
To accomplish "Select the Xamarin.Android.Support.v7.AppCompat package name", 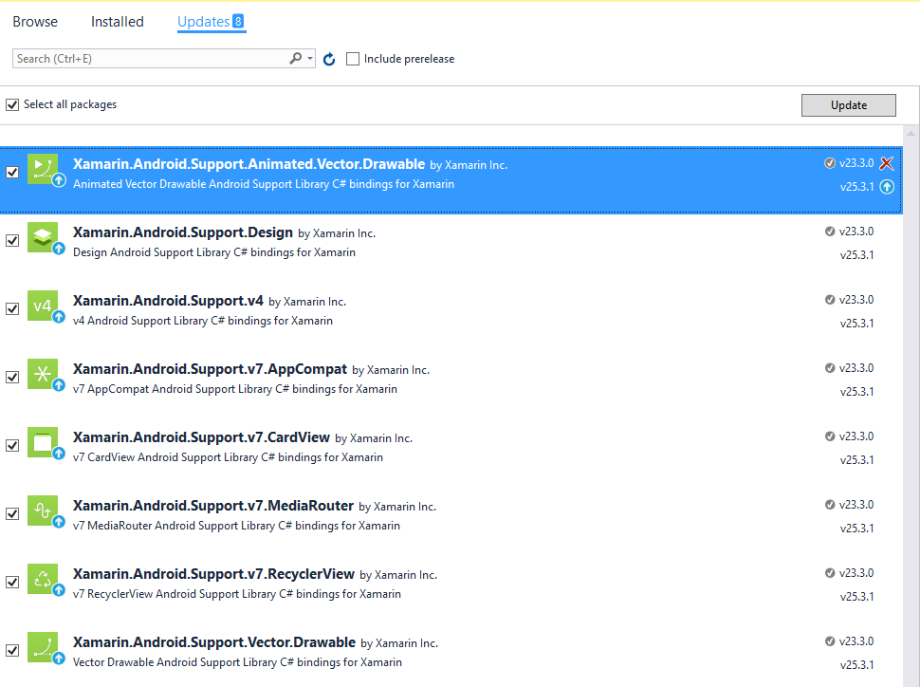I will [x=210, y=369].
